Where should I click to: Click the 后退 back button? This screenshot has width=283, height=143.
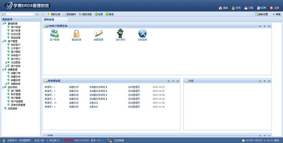coord(99,14)
